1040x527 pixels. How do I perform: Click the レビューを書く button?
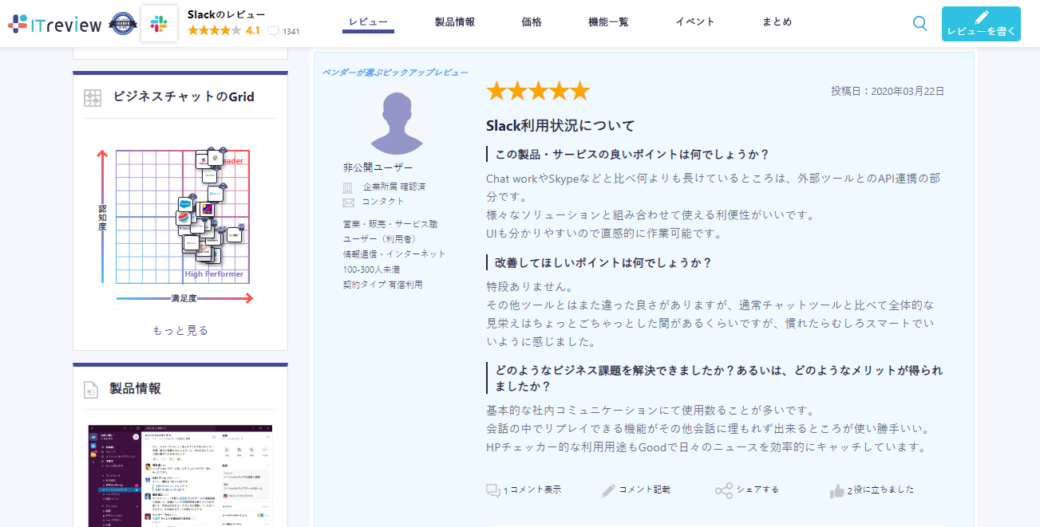[x=980, y=23]
